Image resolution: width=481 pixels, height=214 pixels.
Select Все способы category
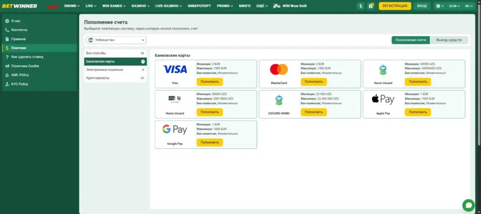[x=116, y=53]
